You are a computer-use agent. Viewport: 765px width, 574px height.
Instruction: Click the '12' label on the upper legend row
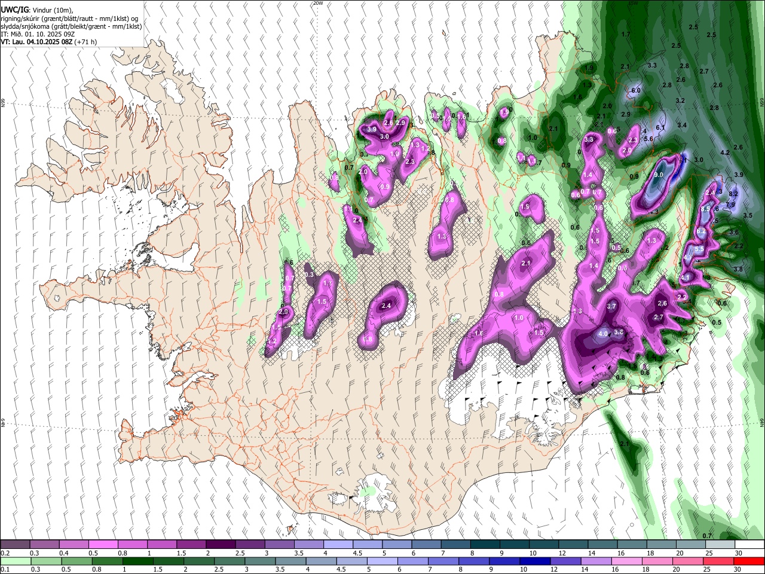pyautogui.click(x=562, y=553)
